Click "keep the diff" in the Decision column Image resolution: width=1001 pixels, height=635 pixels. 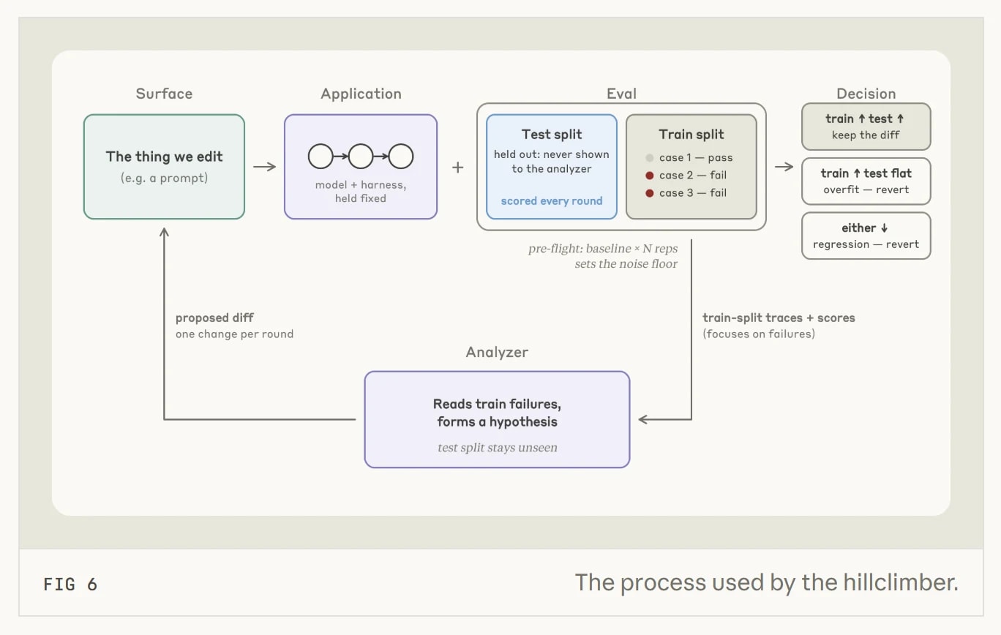866,135
